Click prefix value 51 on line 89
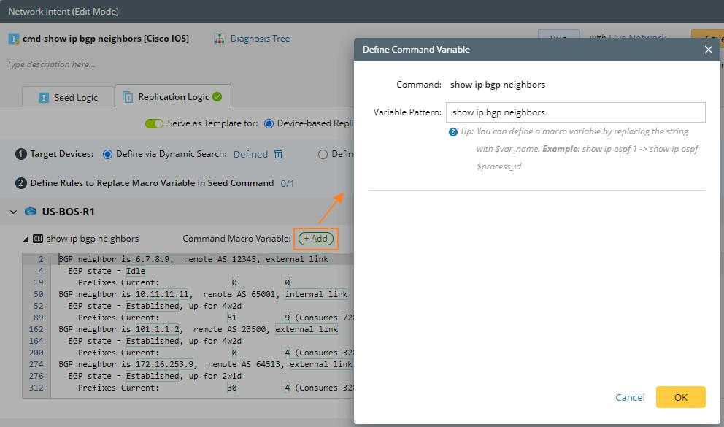Screen dimensions: 724x427 click(x=232, y=318)
